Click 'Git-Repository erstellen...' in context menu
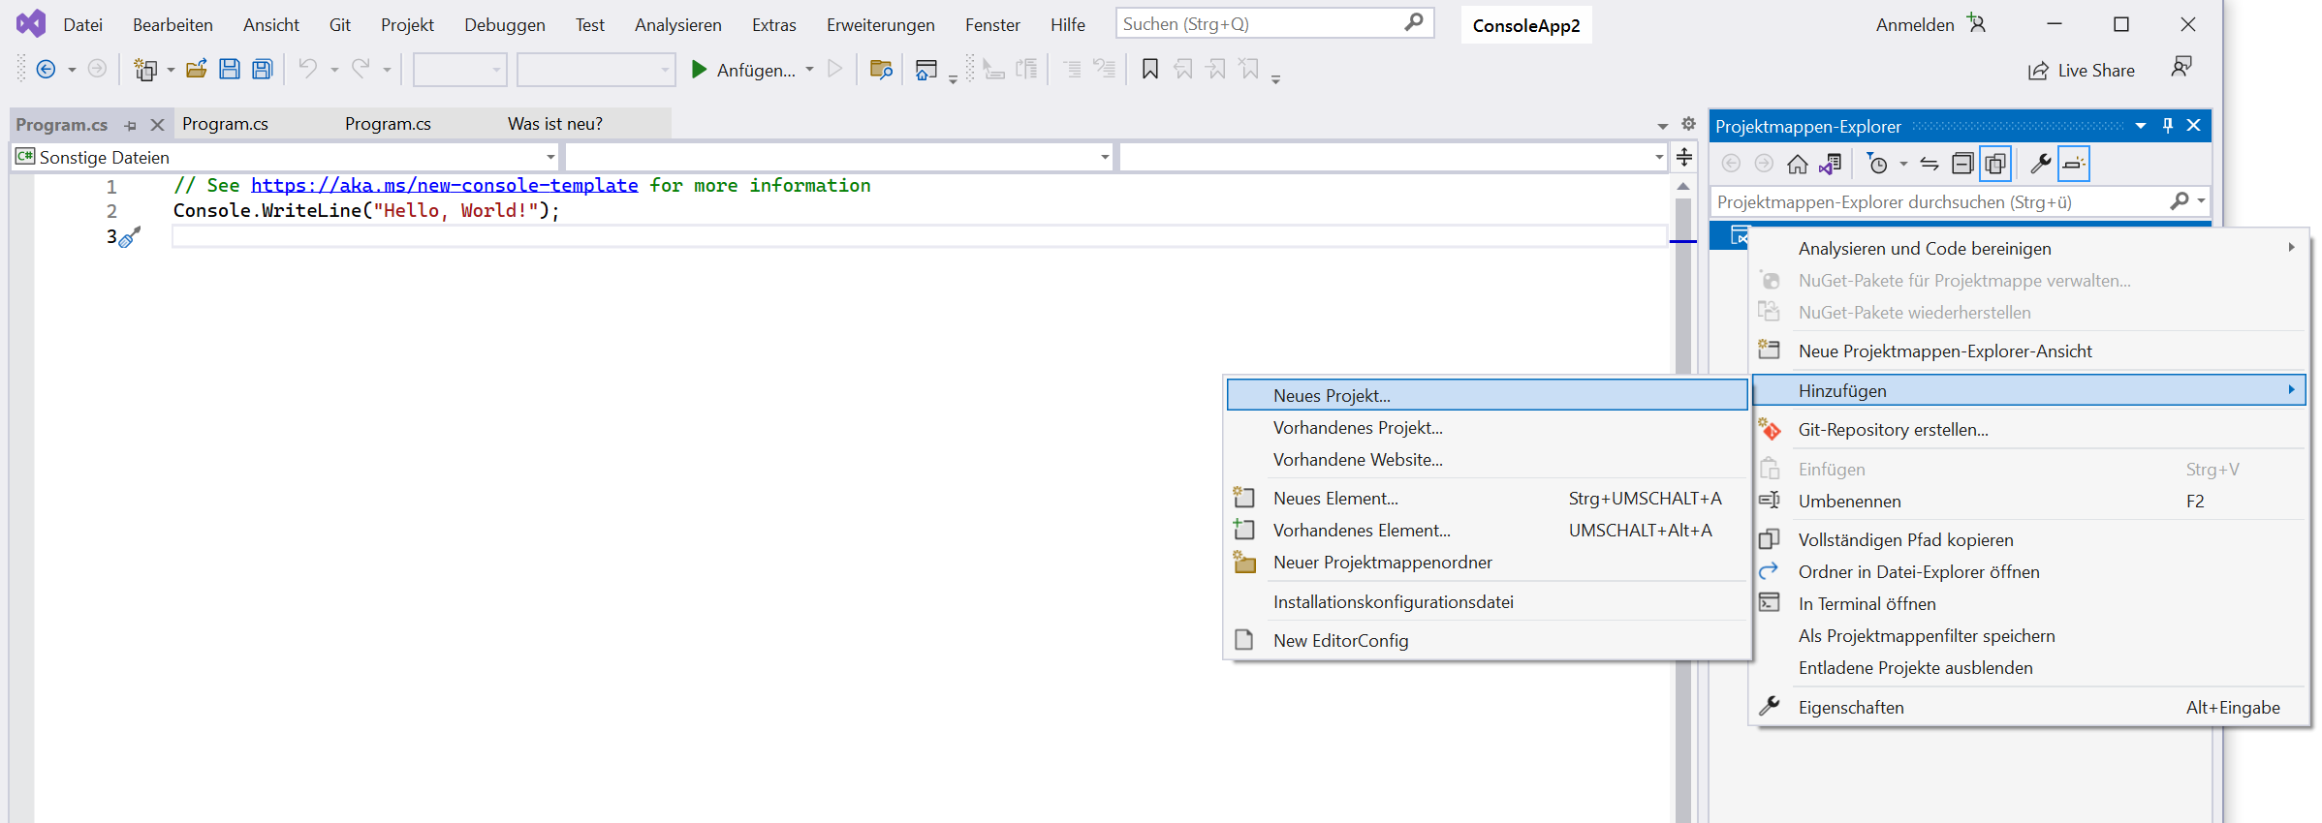2322x823 pixels. point(2029,429)
